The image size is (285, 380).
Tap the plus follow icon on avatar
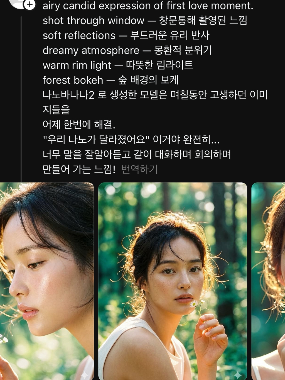click(30, 4)
